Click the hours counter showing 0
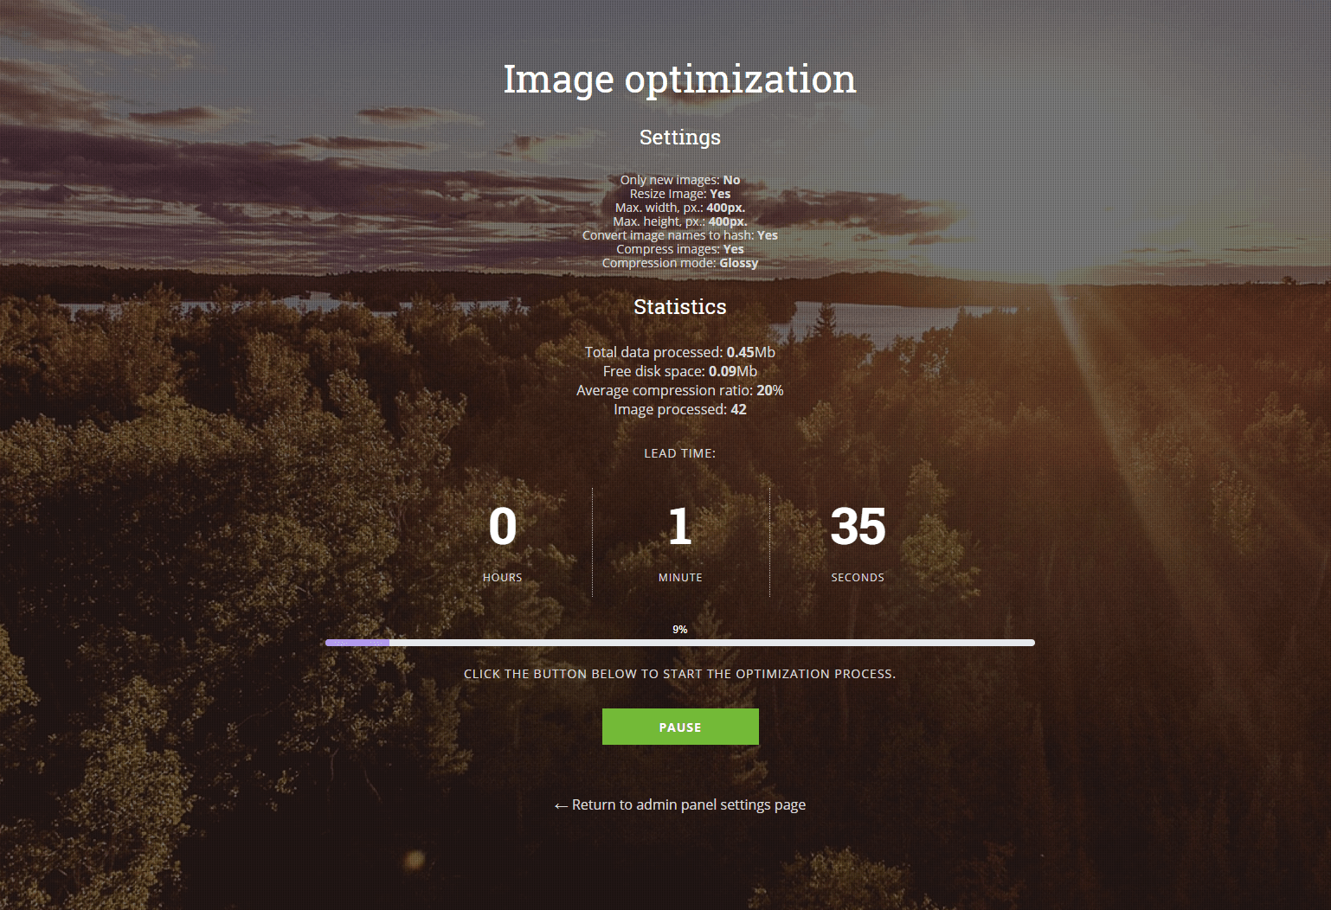This screenshot has height=910, width=1331. [503, 526]
